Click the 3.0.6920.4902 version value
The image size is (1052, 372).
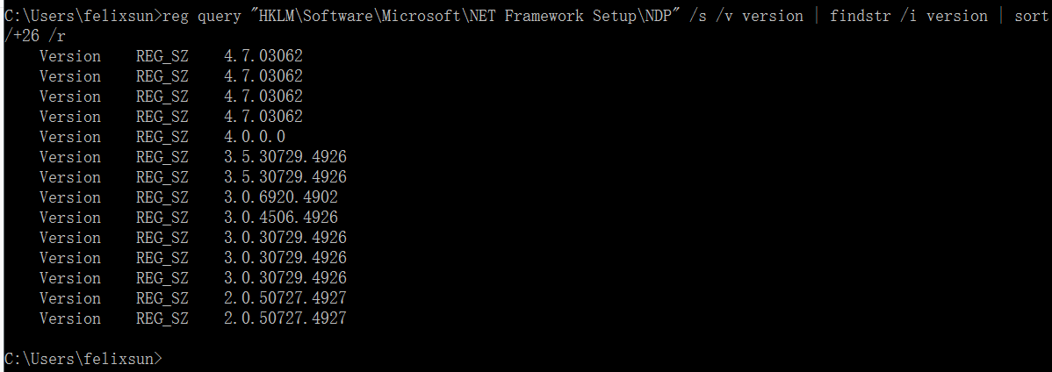[x=280, y=197]
